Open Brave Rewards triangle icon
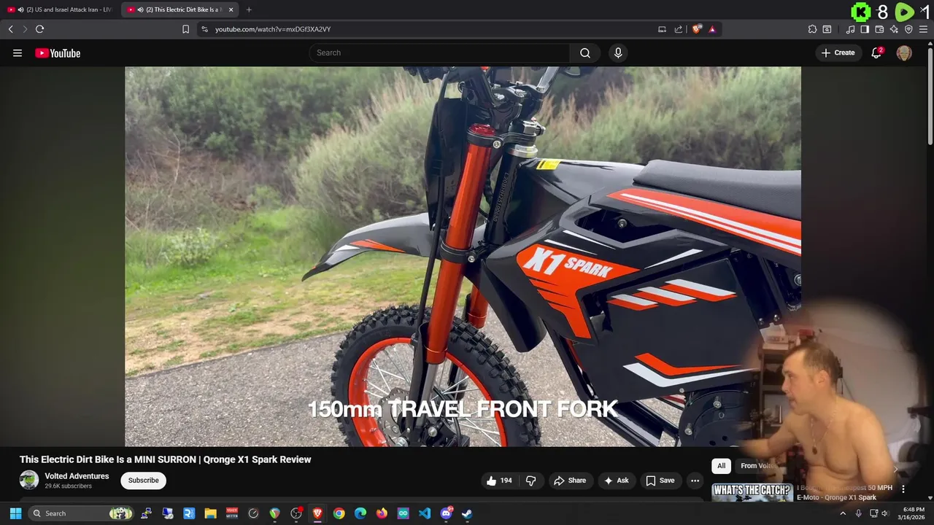 click(712, 29)
